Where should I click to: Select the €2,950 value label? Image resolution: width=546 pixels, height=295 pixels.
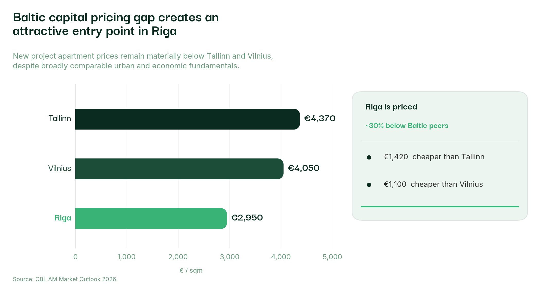(247, 218)
